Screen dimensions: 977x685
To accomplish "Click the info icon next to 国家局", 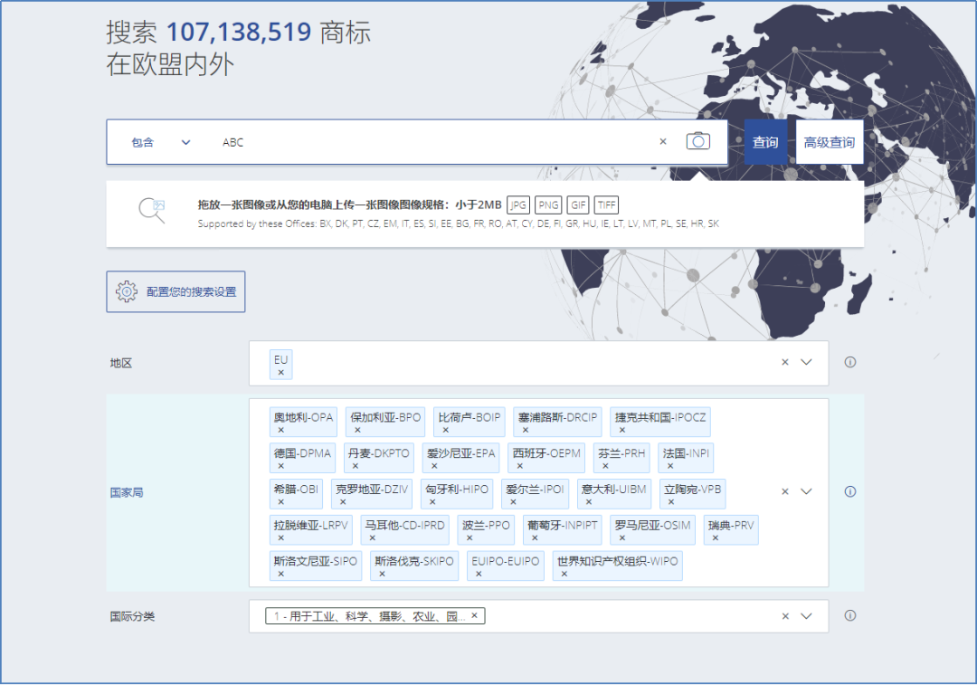I will tap(849, 491).
